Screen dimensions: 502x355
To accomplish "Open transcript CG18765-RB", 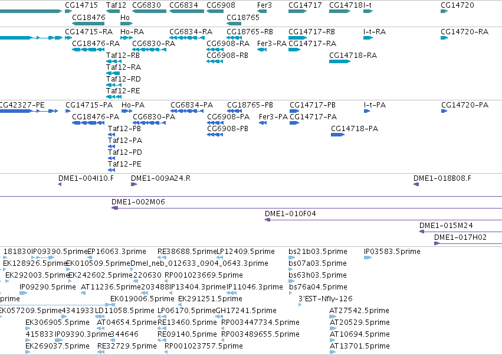I will pos(250,32).
